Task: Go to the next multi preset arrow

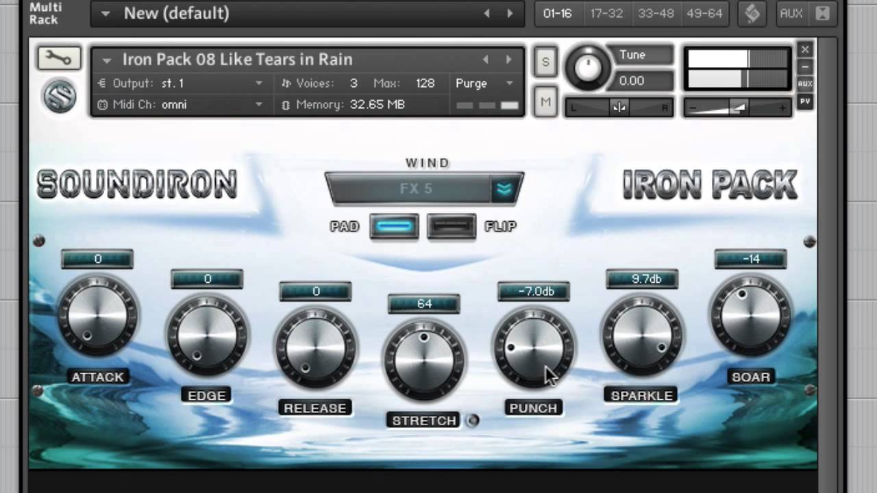Action: 510,13
